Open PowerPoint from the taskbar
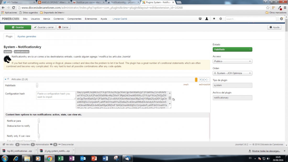This screenshot has height=162, width=288. pyautogui.click(x=94, y=158)
